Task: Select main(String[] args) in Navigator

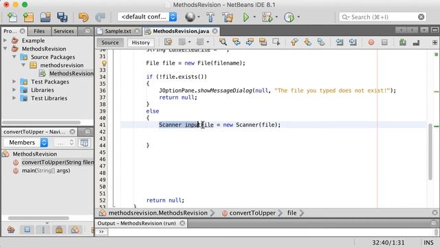Action: tap(46, 171)
